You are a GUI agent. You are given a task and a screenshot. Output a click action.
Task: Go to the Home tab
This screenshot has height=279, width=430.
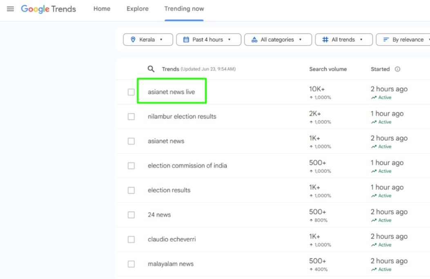(102, 9)
